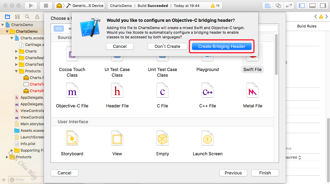Pick the Storyboard template
Screen dimensions: 330x184
72,143
